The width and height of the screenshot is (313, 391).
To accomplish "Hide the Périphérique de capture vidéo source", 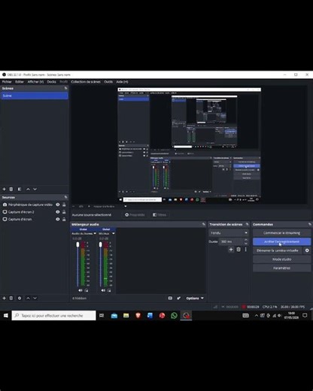I will pos(58,205).
